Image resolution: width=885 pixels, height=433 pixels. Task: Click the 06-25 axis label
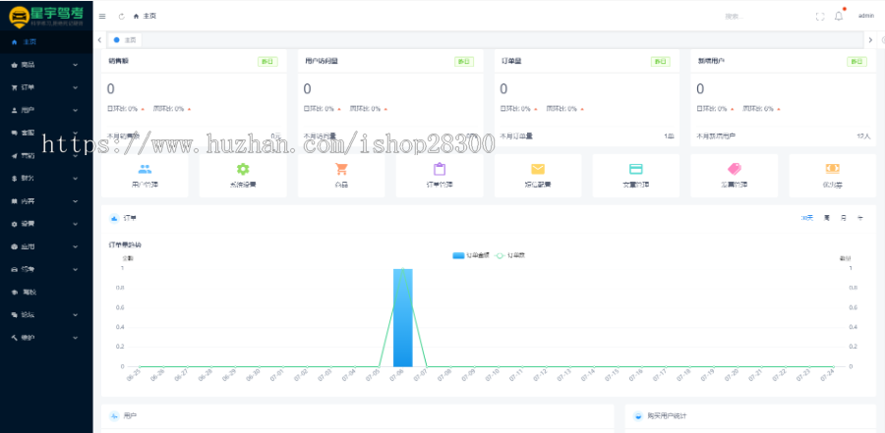click(133, 376)
